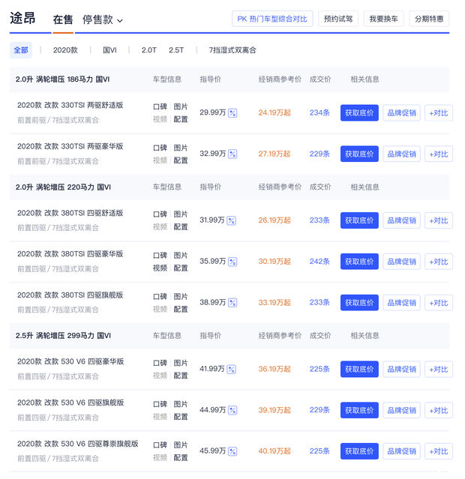The image size is (465, 479).
Task: Open 品牌促销 for 380TSI 四驱豪华版
Action: click(x=402, y=262)
